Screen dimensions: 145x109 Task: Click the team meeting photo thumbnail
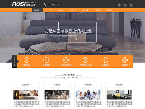tap(88, 94)
